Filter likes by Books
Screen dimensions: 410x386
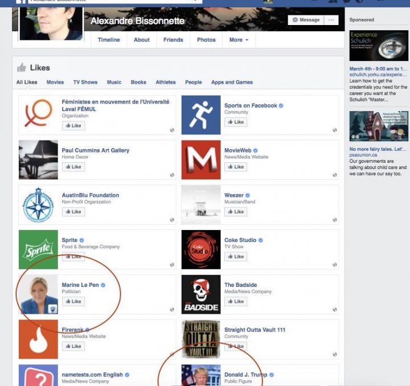pos(138,82)
